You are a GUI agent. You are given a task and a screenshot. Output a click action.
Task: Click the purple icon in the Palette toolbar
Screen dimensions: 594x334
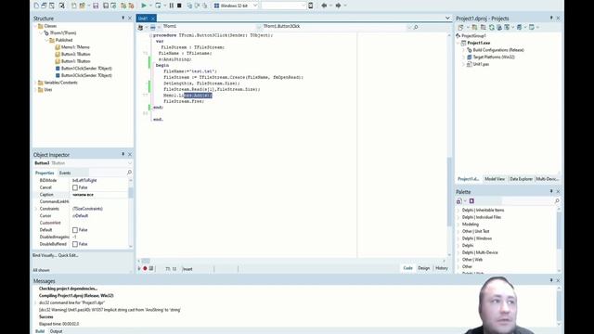[471, 201]
